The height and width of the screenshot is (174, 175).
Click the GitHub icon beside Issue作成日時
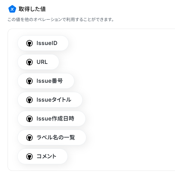(29, 119)
